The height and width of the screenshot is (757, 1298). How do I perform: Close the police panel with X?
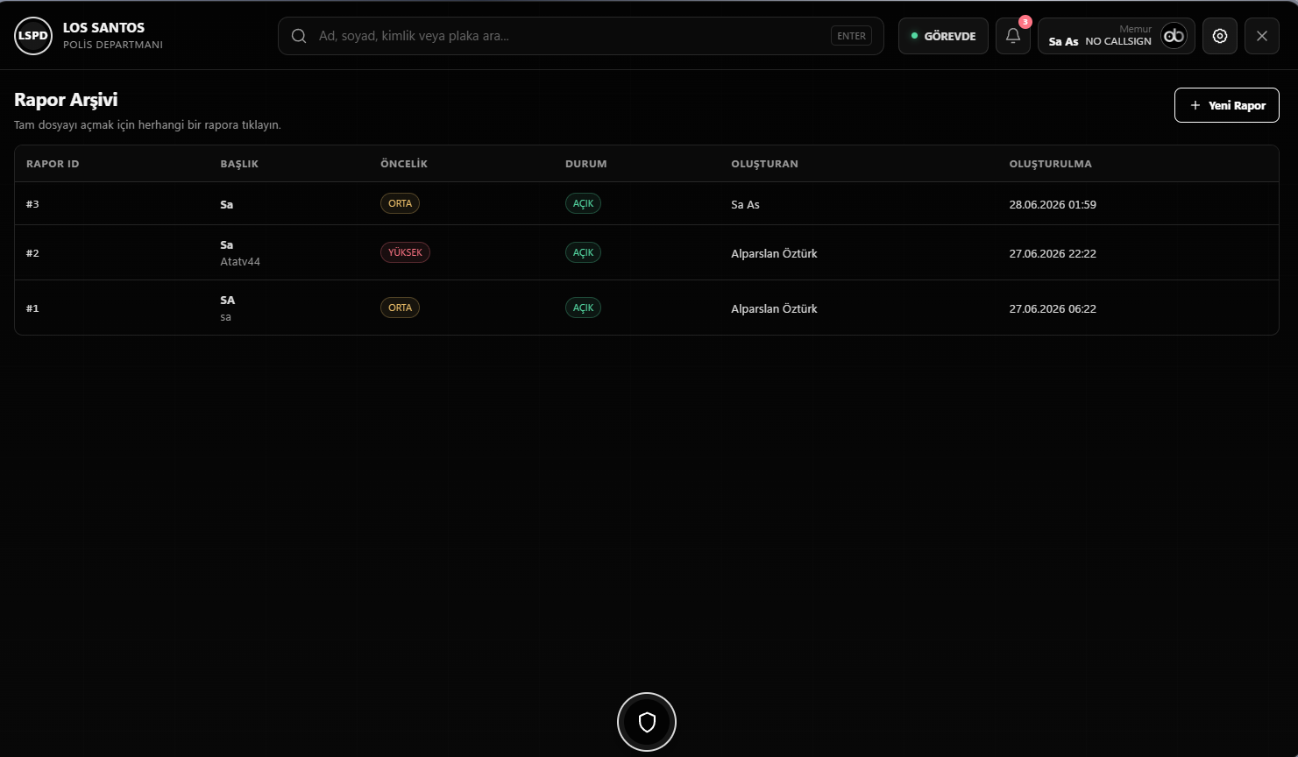[x=1261, y=36]
